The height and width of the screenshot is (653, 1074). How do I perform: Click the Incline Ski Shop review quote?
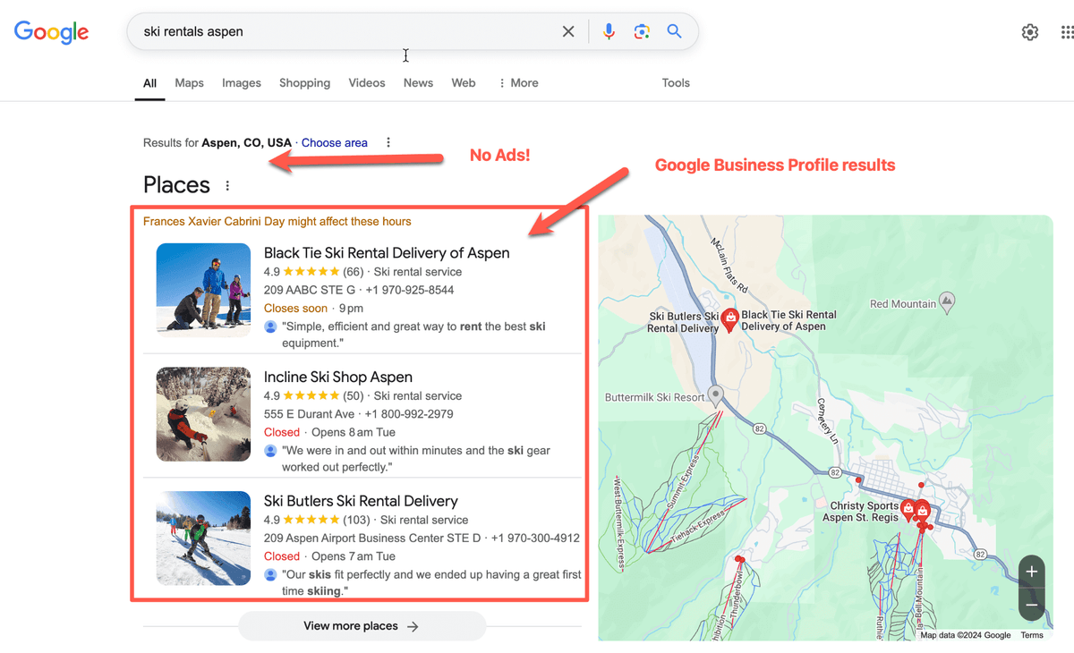[416, 459]
